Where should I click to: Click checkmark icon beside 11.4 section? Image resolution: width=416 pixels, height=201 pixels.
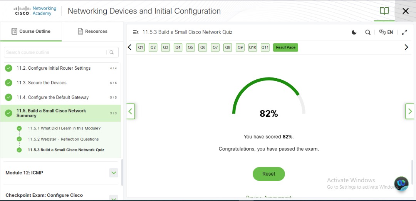9,97
